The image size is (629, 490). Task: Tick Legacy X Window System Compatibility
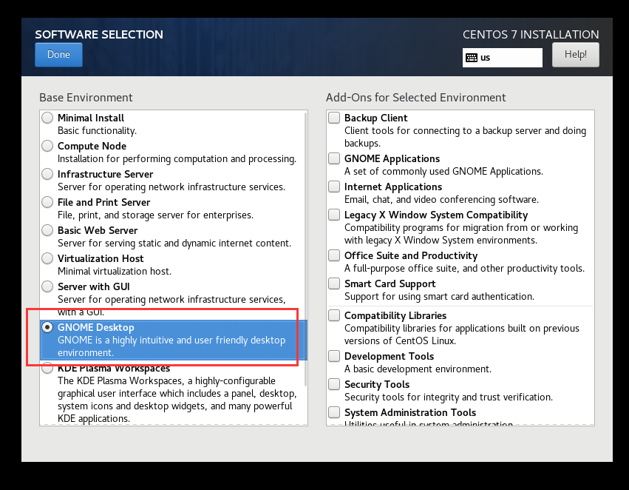334,215
